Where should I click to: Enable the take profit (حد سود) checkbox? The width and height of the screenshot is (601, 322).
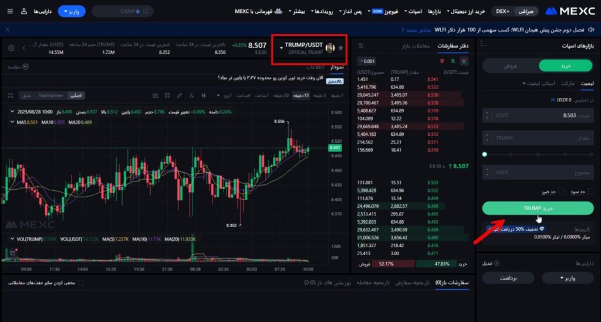[x=590, y=191]
